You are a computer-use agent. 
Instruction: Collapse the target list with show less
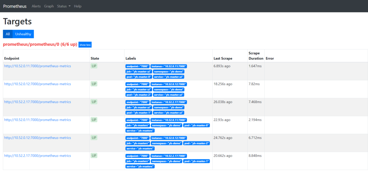tap(85, 45)
